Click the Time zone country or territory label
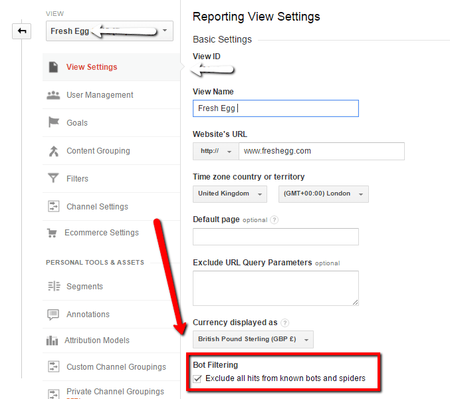 coord(249,177)
